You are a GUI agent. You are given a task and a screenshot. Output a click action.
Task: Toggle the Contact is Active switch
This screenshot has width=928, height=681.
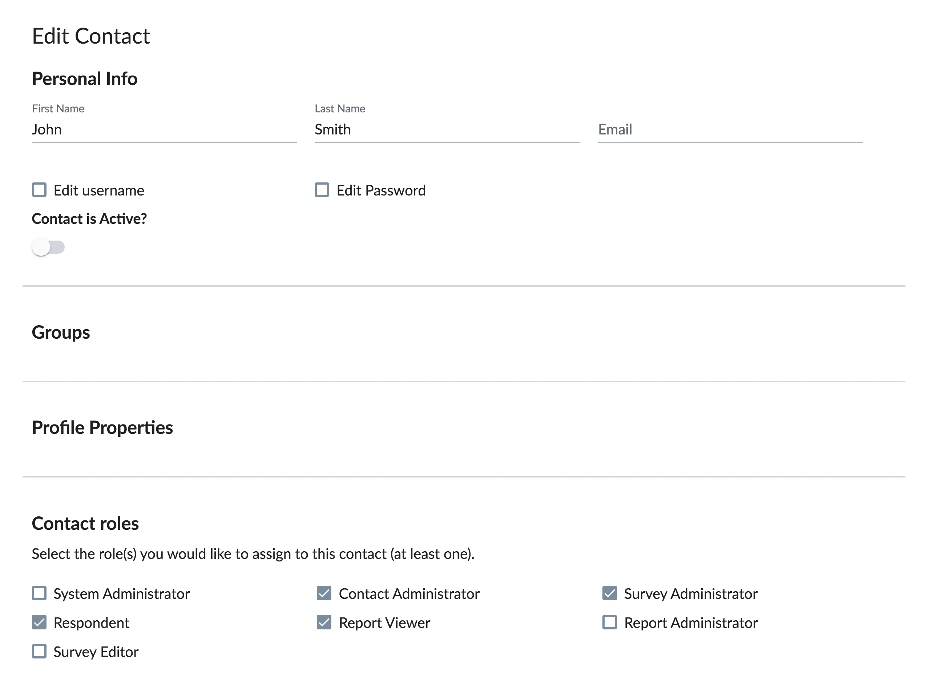pyautogui.click(x=48, y=247)
